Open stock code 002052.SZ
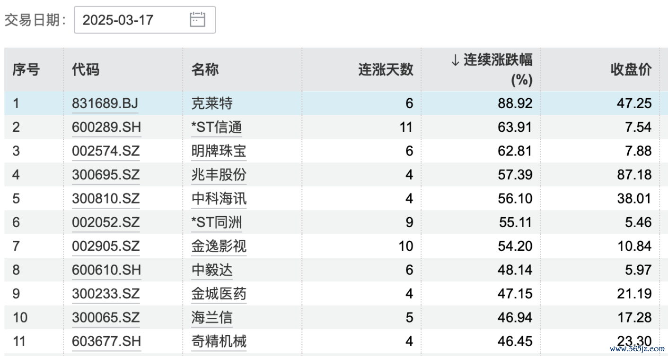Viewport: 668px width, 356px height. (x=106, y=222)
